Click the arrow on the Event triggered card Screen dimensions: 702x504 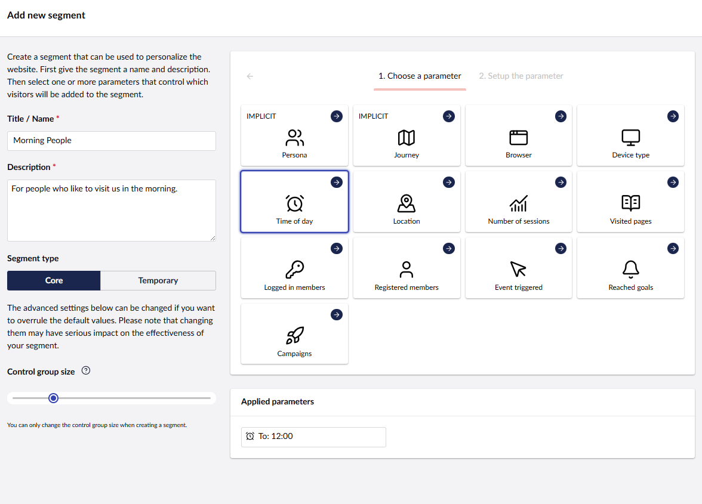tap(561, 249)
